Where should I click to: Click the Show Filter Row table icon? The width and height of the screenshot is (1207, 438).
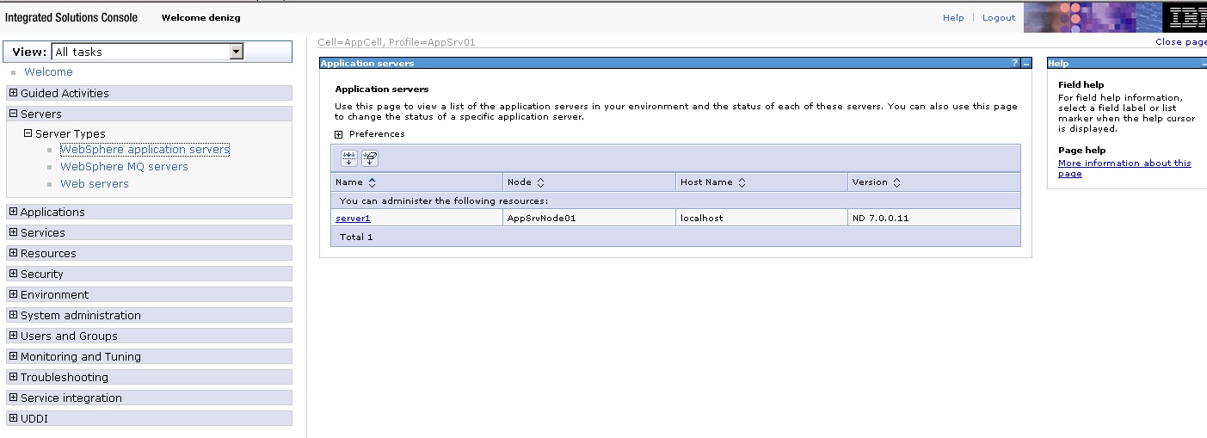tap(348, 158)
